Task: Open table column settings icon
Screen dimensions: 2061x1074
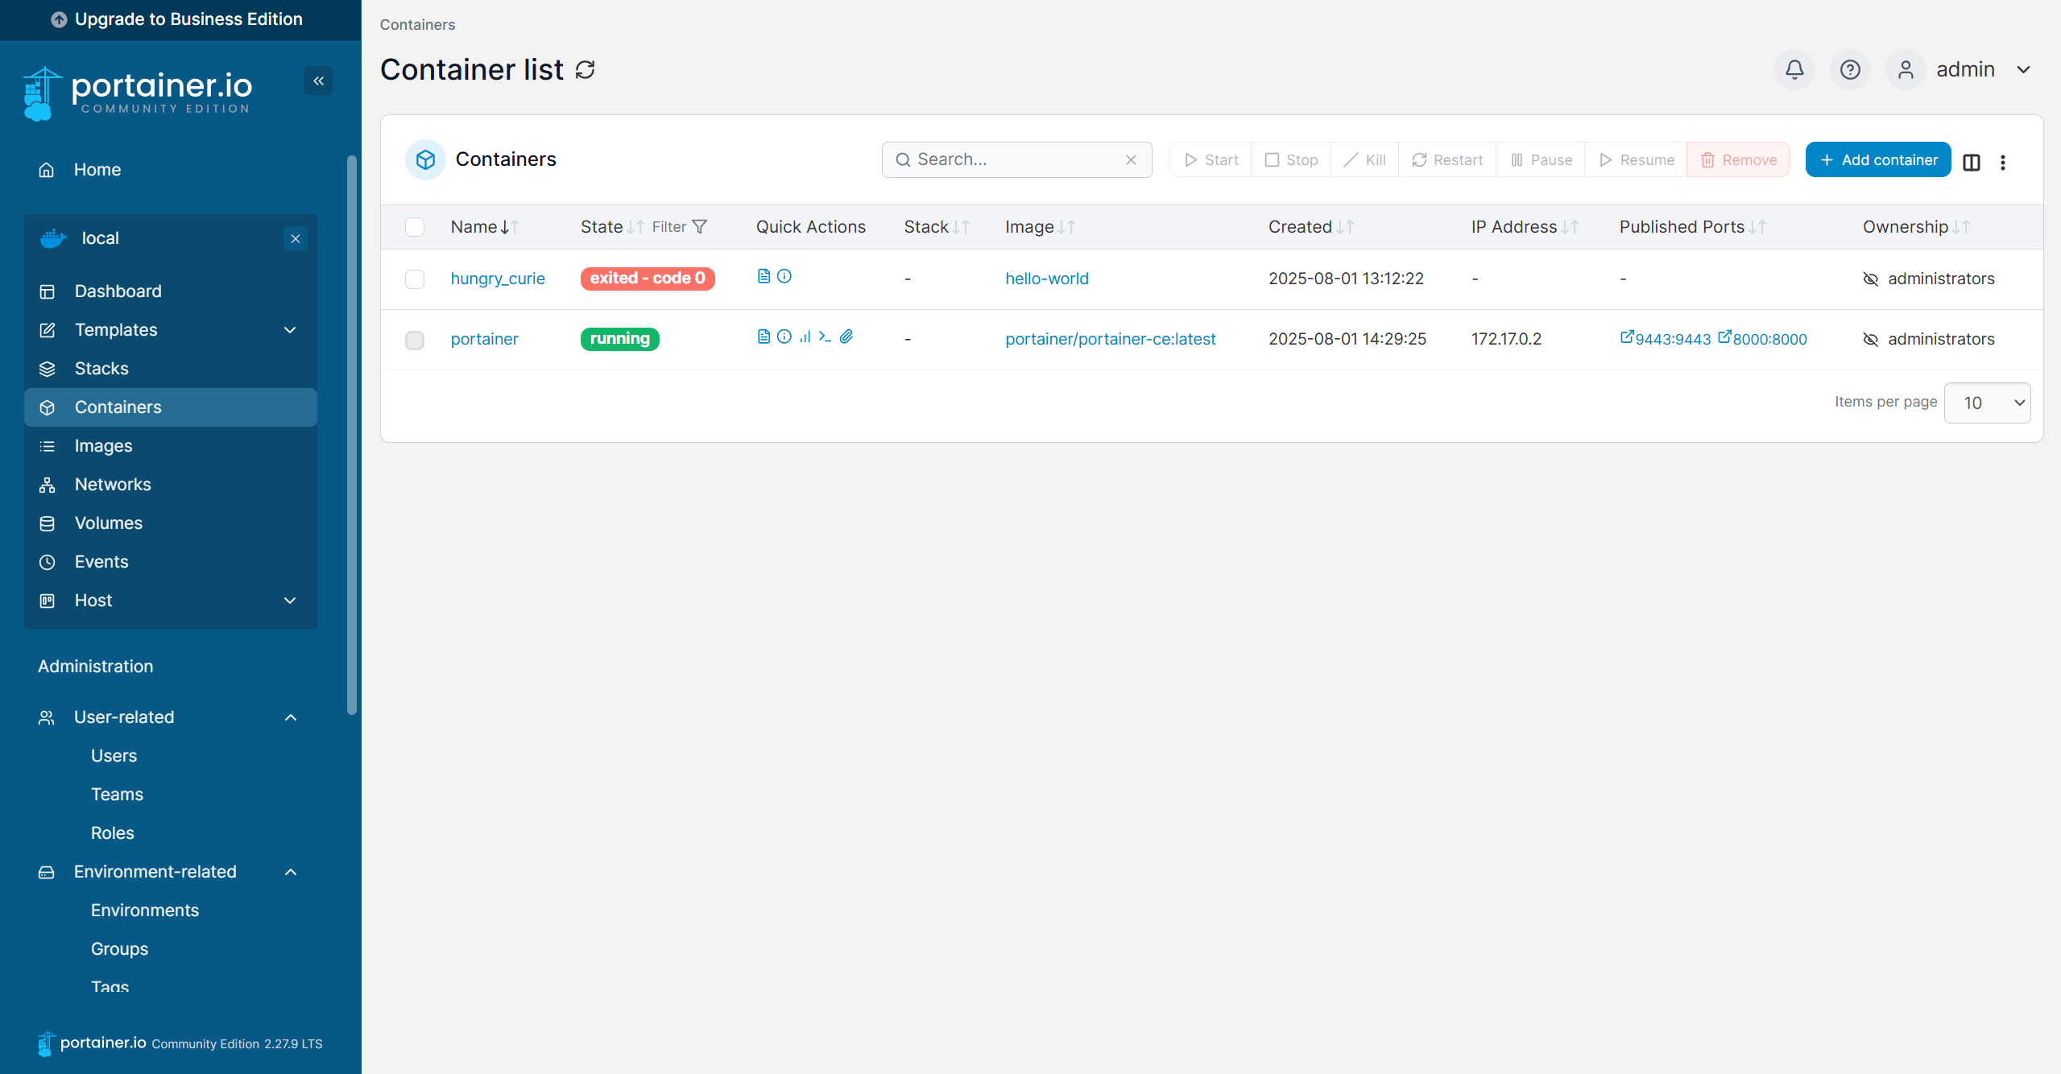Action: click(1972, 162)
